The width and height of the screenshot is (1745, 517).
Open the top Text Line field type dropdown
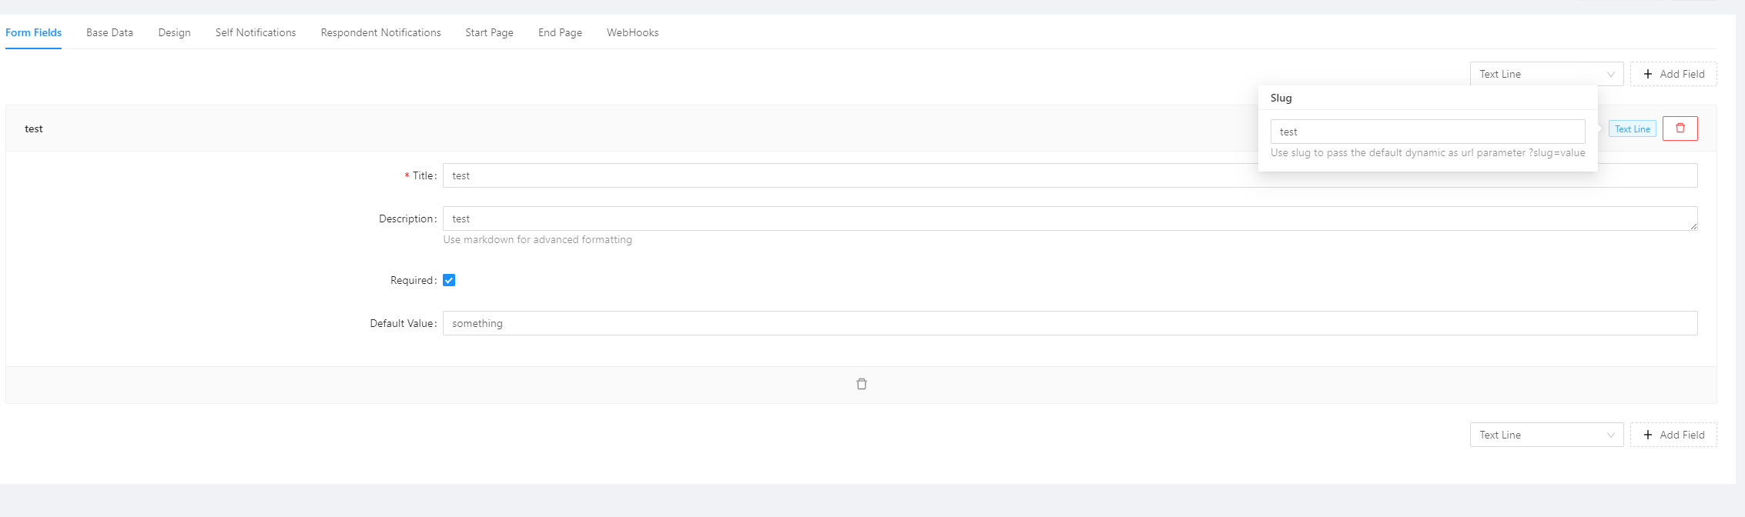pos(1546,74)
